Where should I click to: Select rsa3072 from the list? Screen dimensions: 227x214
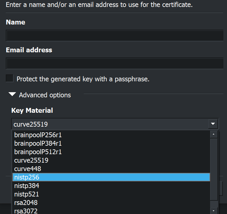click(x=26, y=211)
